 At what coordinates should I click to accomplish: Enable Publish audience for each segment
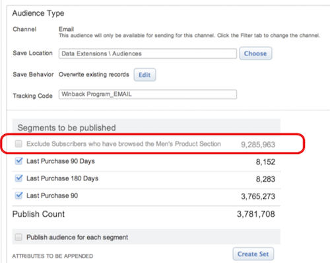[x=18, y=237]
